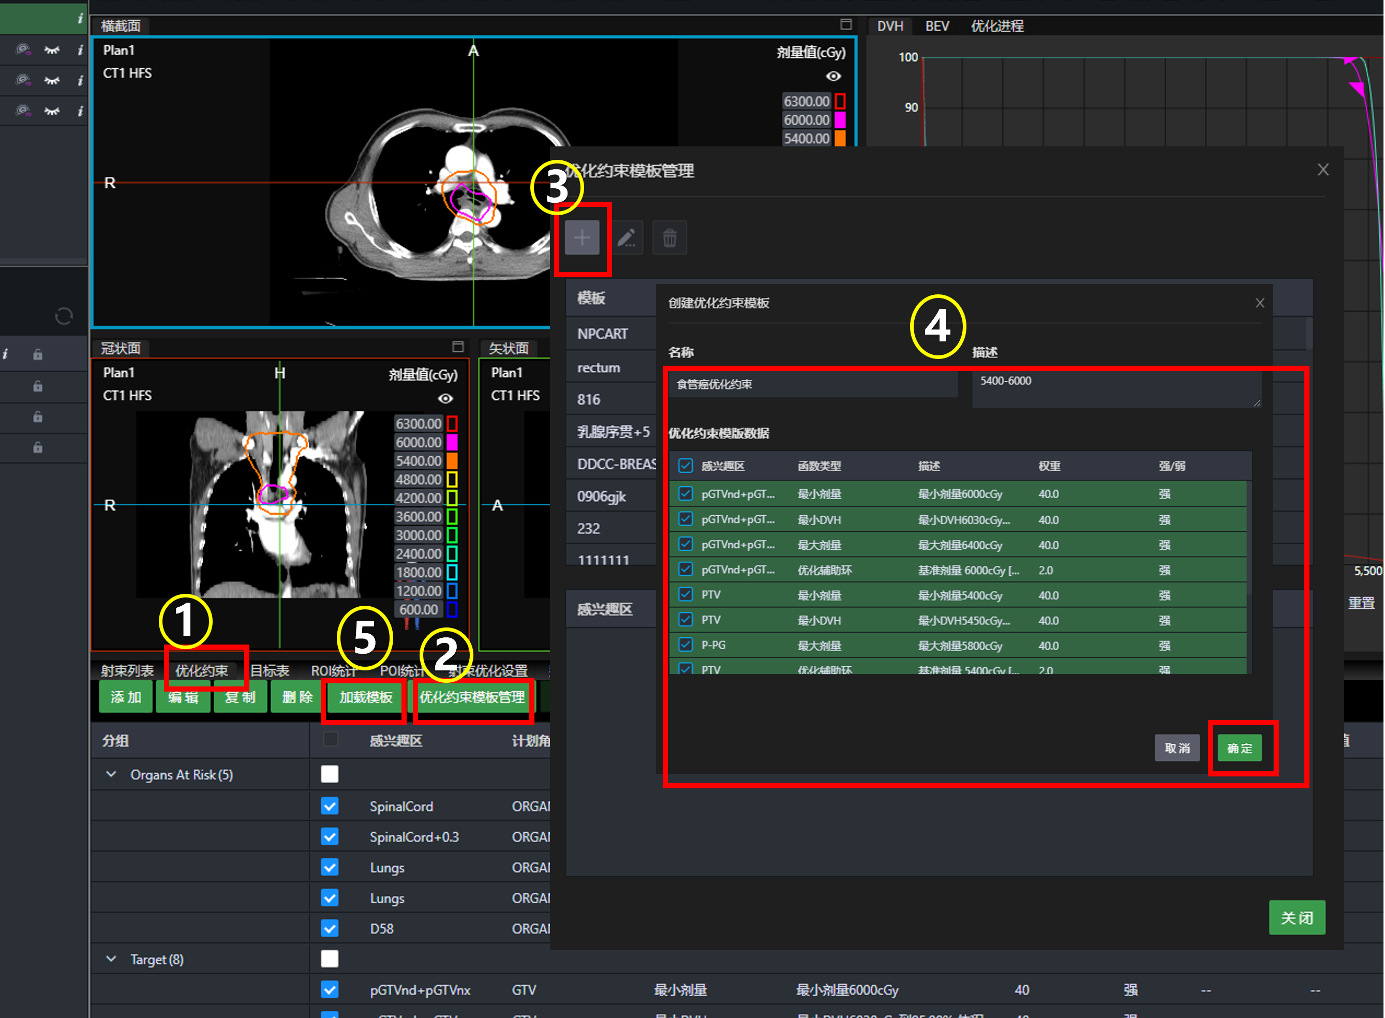The image size is (1385, 1018).
Task: Uncheck the P-PG 最大剂量5800cGy row
Action: [x=685, y=645]
